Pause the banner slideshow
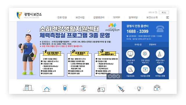186x105 pixels. pyautogui.click(x=114, y=76)
